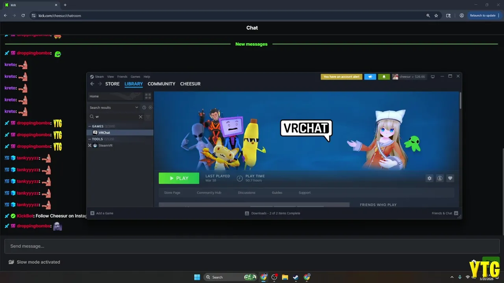This screenshot has height=283, width=504.
Task: Go forward with Steam's forward arrow
Action: tap(100, 84)
